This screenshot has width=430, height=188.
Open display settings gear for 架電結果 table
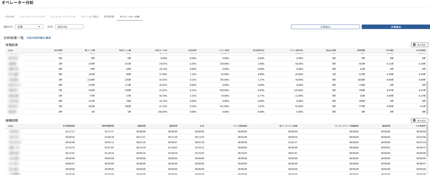click(x=420, y=45)
